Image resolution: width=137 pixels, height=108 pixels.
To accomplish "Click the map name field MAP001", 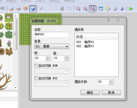I will click(52, 34).
